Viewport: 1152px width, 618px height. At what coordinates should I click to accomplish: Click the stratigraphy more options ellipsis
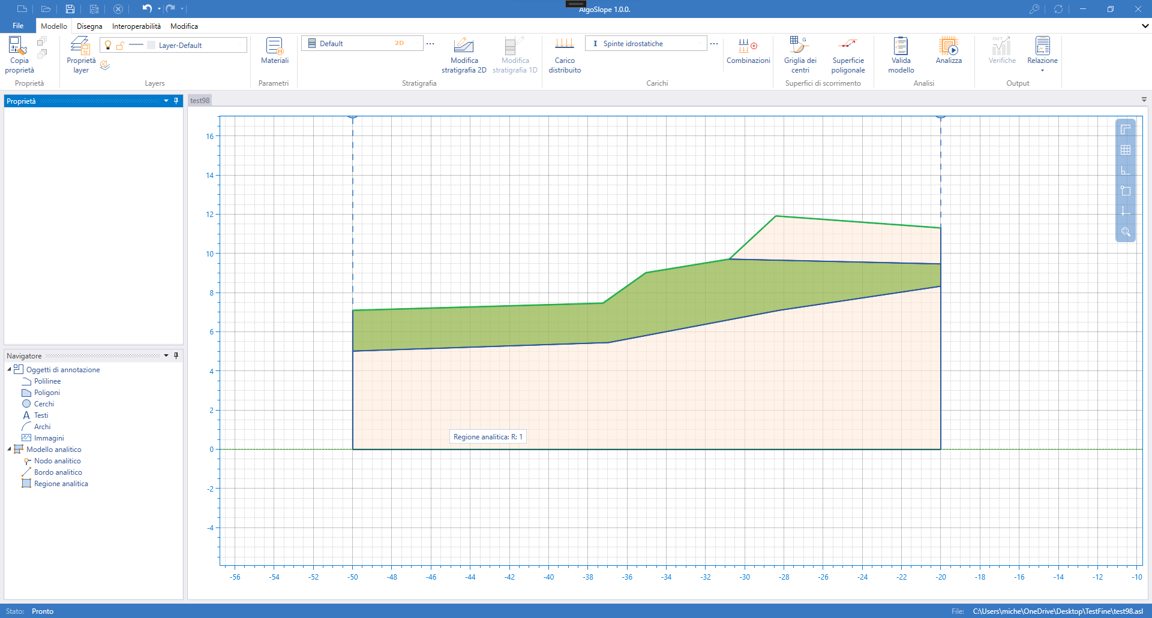pyautogui.click(x=430, y=43)
